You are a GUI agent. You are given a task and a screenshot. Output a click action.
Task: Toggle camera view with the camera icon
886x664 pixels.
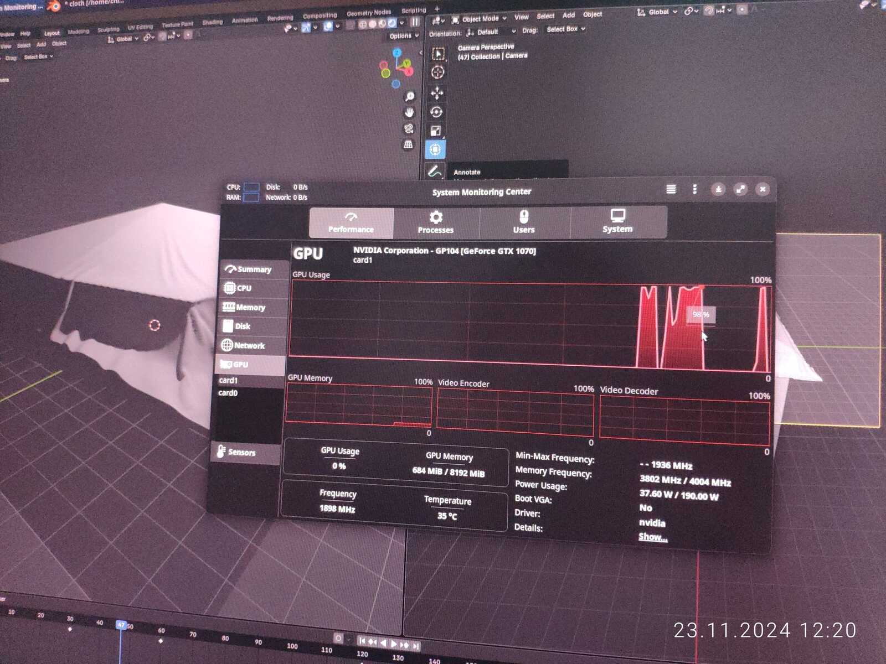(x=409, y=128)
